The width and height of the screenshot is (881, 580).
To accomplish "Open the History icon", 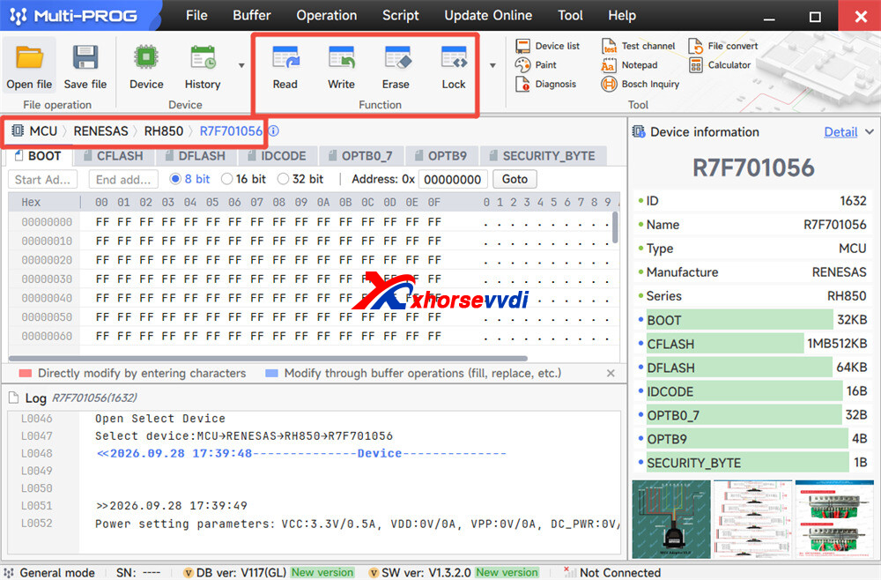I will click(203, 58).
